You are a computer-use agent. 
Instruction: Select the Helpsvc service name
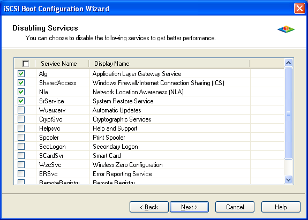(49, 128)
